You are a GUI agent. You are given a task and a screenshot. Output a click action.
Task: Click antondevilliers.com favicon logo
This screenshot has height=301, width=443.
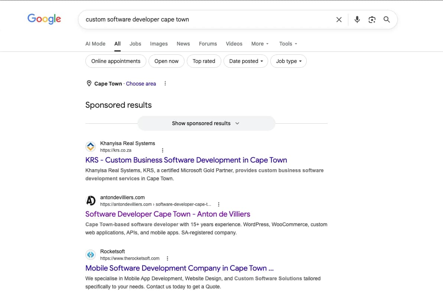pyautogui.click(x=91, y=201)
